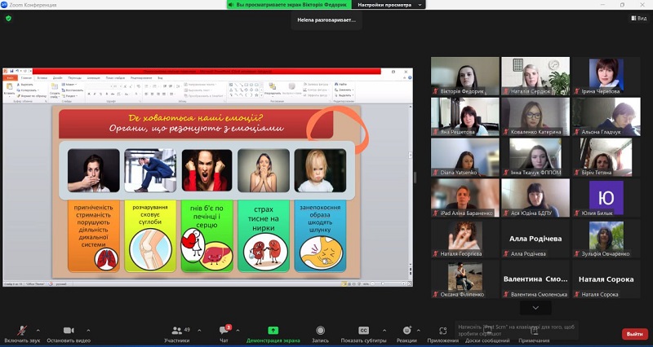
Task: Click Наталя Сорока participant tile
Action: click(x=606, y=283)
